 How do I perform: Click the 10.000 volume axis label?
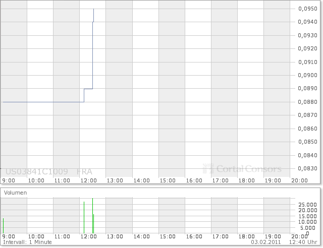[x=307, y=222]
